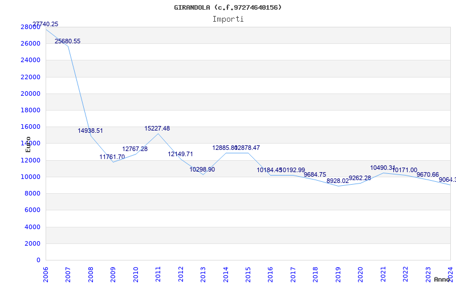The width and height of the screenshot is (456, 285).
Task: Click the data label 12149.71
Action: point(180,154)
